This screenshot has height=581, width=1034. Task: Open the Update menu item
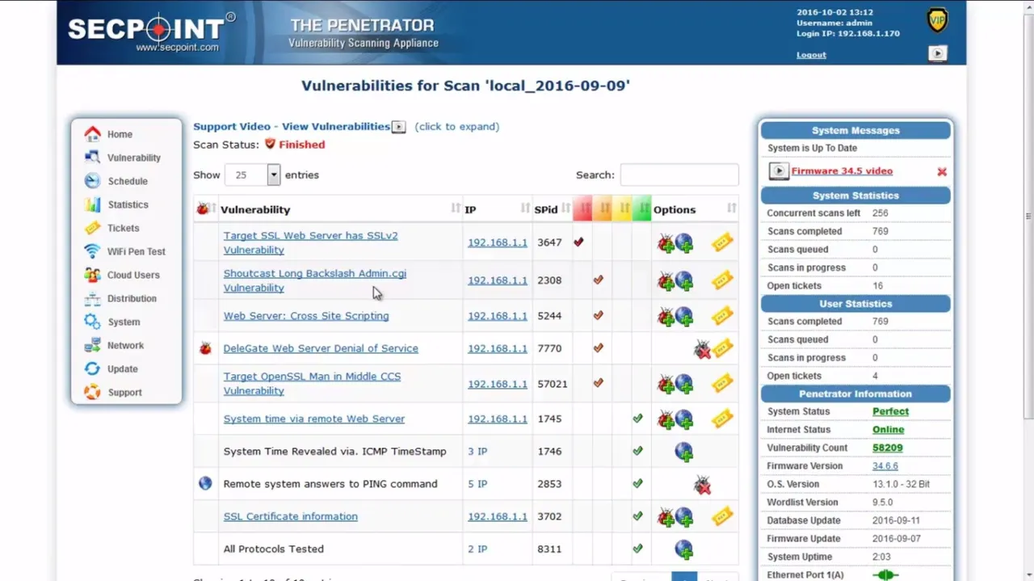pos(122,368)
